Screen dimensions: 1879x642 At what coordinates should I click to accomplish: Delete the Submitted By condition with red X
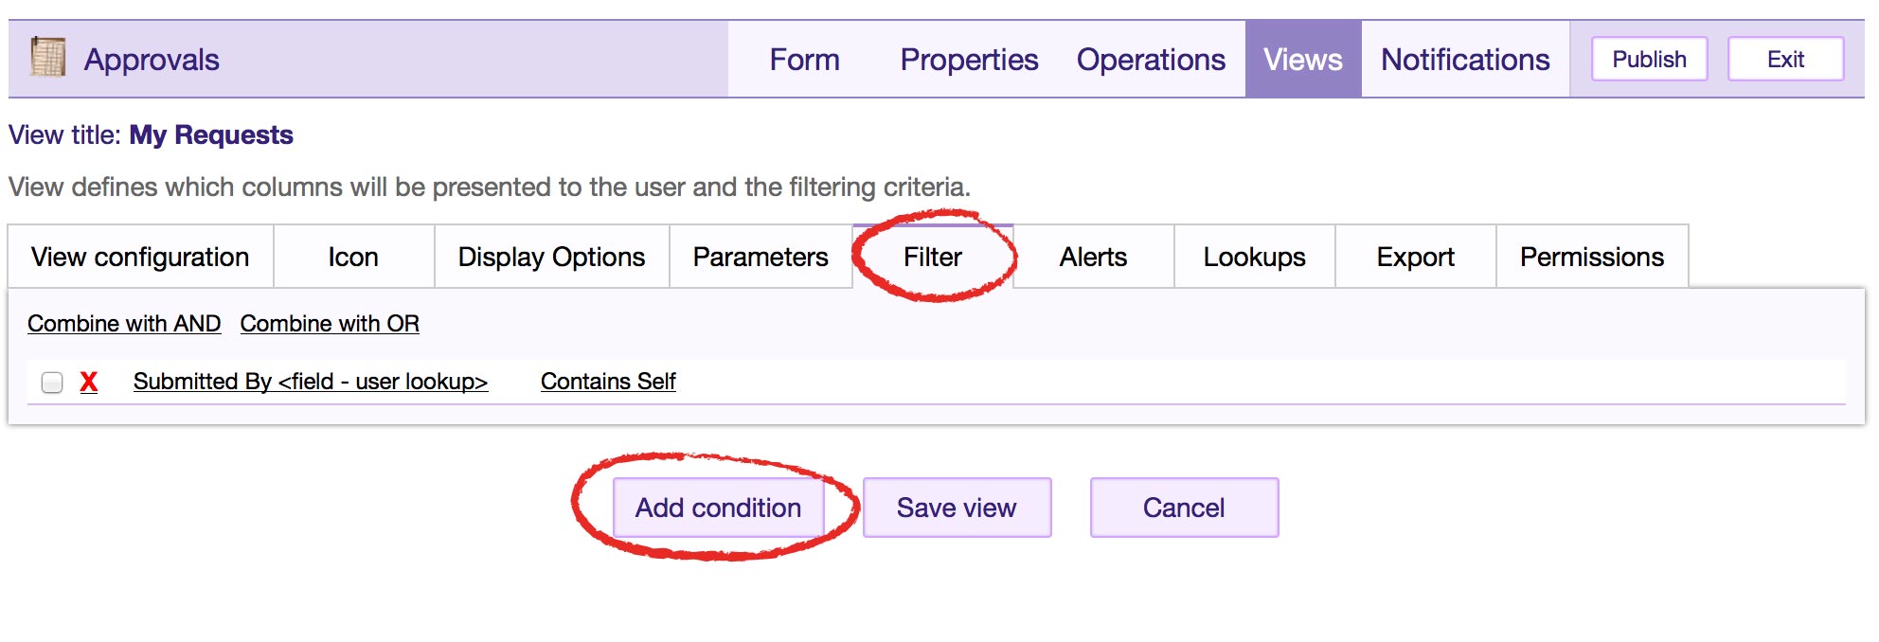89,382
